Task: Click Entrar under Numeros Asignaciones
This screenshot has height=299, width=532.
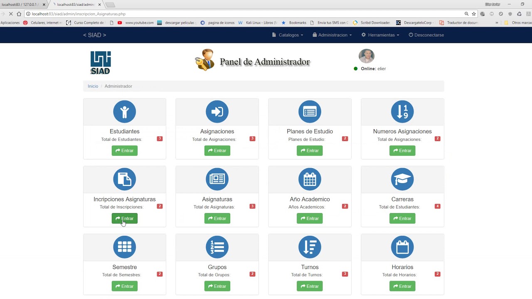Action: 402,150
